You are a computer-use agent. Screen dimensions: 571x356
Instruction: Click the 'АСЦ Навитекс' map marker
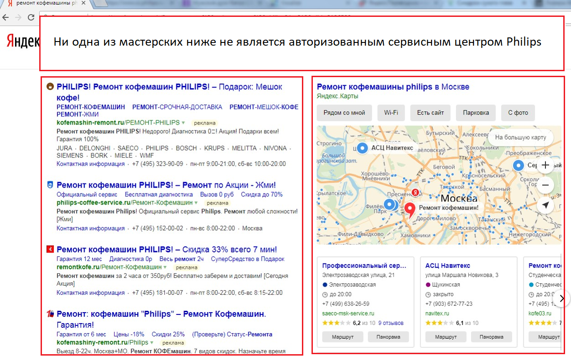point(363,147)
